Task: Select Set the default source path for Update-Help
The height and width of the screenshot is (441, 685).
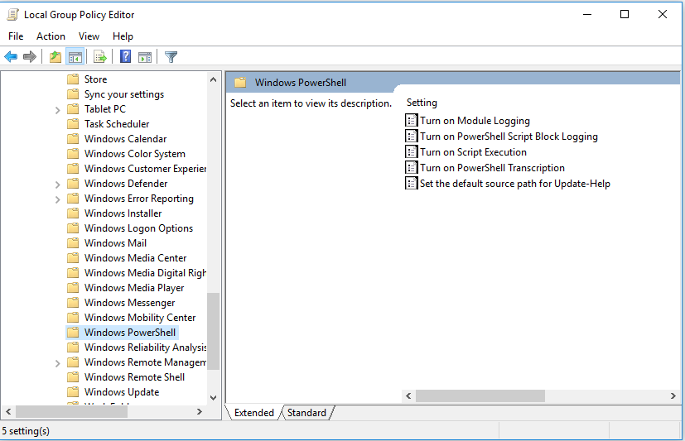Action: [x=515, y=184]
